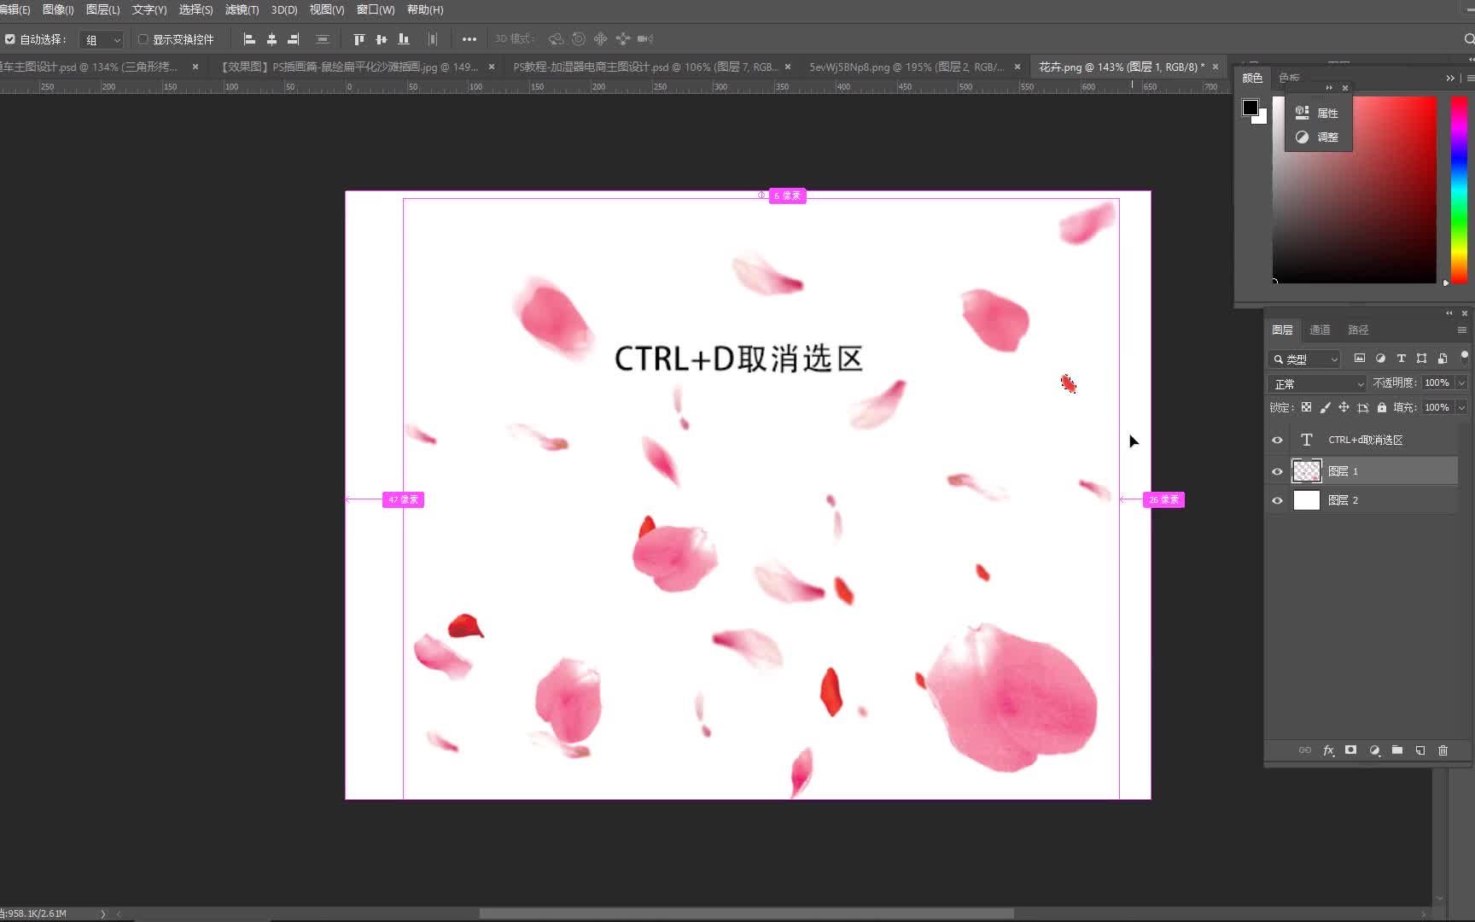
Task: Click the distribute vertically icon in options bar
Action: (433, 39)
